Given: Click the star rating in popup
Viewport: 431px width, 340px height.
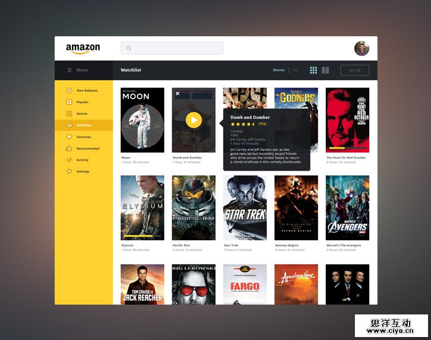Looking at the screenshot, I should point(243,124).
